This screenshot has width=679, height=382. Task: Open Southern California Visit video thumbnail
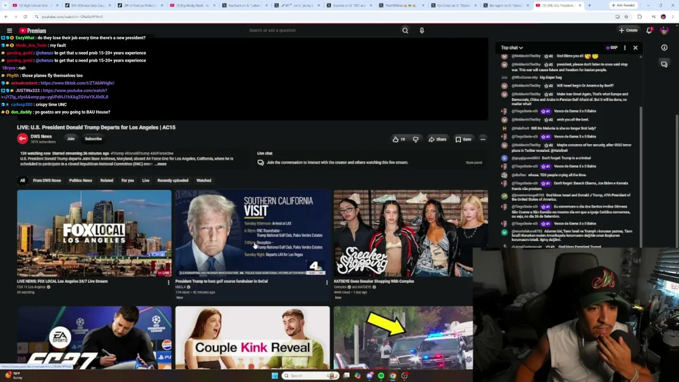point(253,233)
